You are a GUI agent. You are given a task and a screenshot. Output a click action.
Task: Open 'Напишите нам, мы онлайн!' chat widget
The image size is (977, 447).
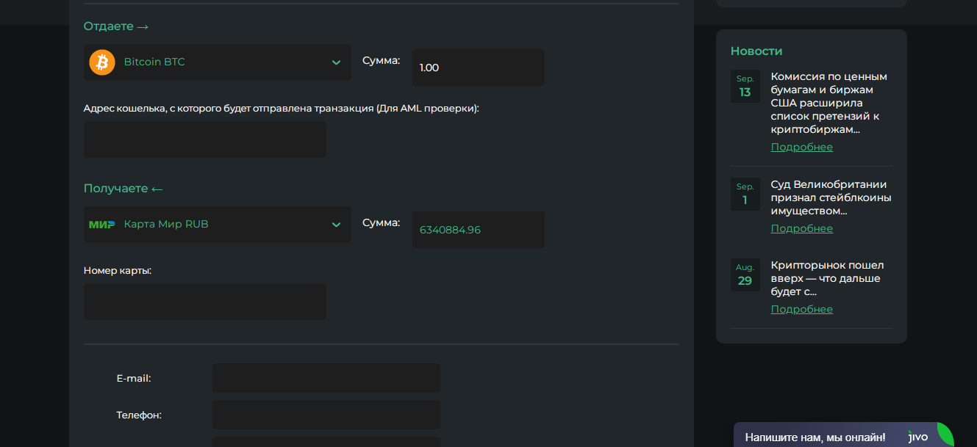tap(843, 435)
